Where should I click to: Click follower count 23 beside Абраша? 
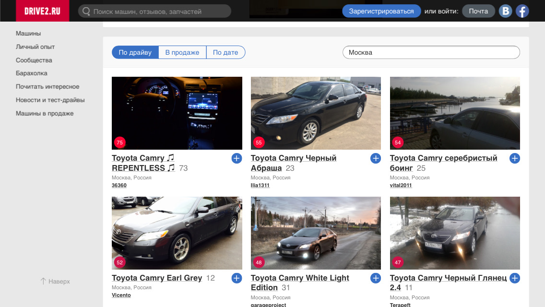click(x=290, y=168)
